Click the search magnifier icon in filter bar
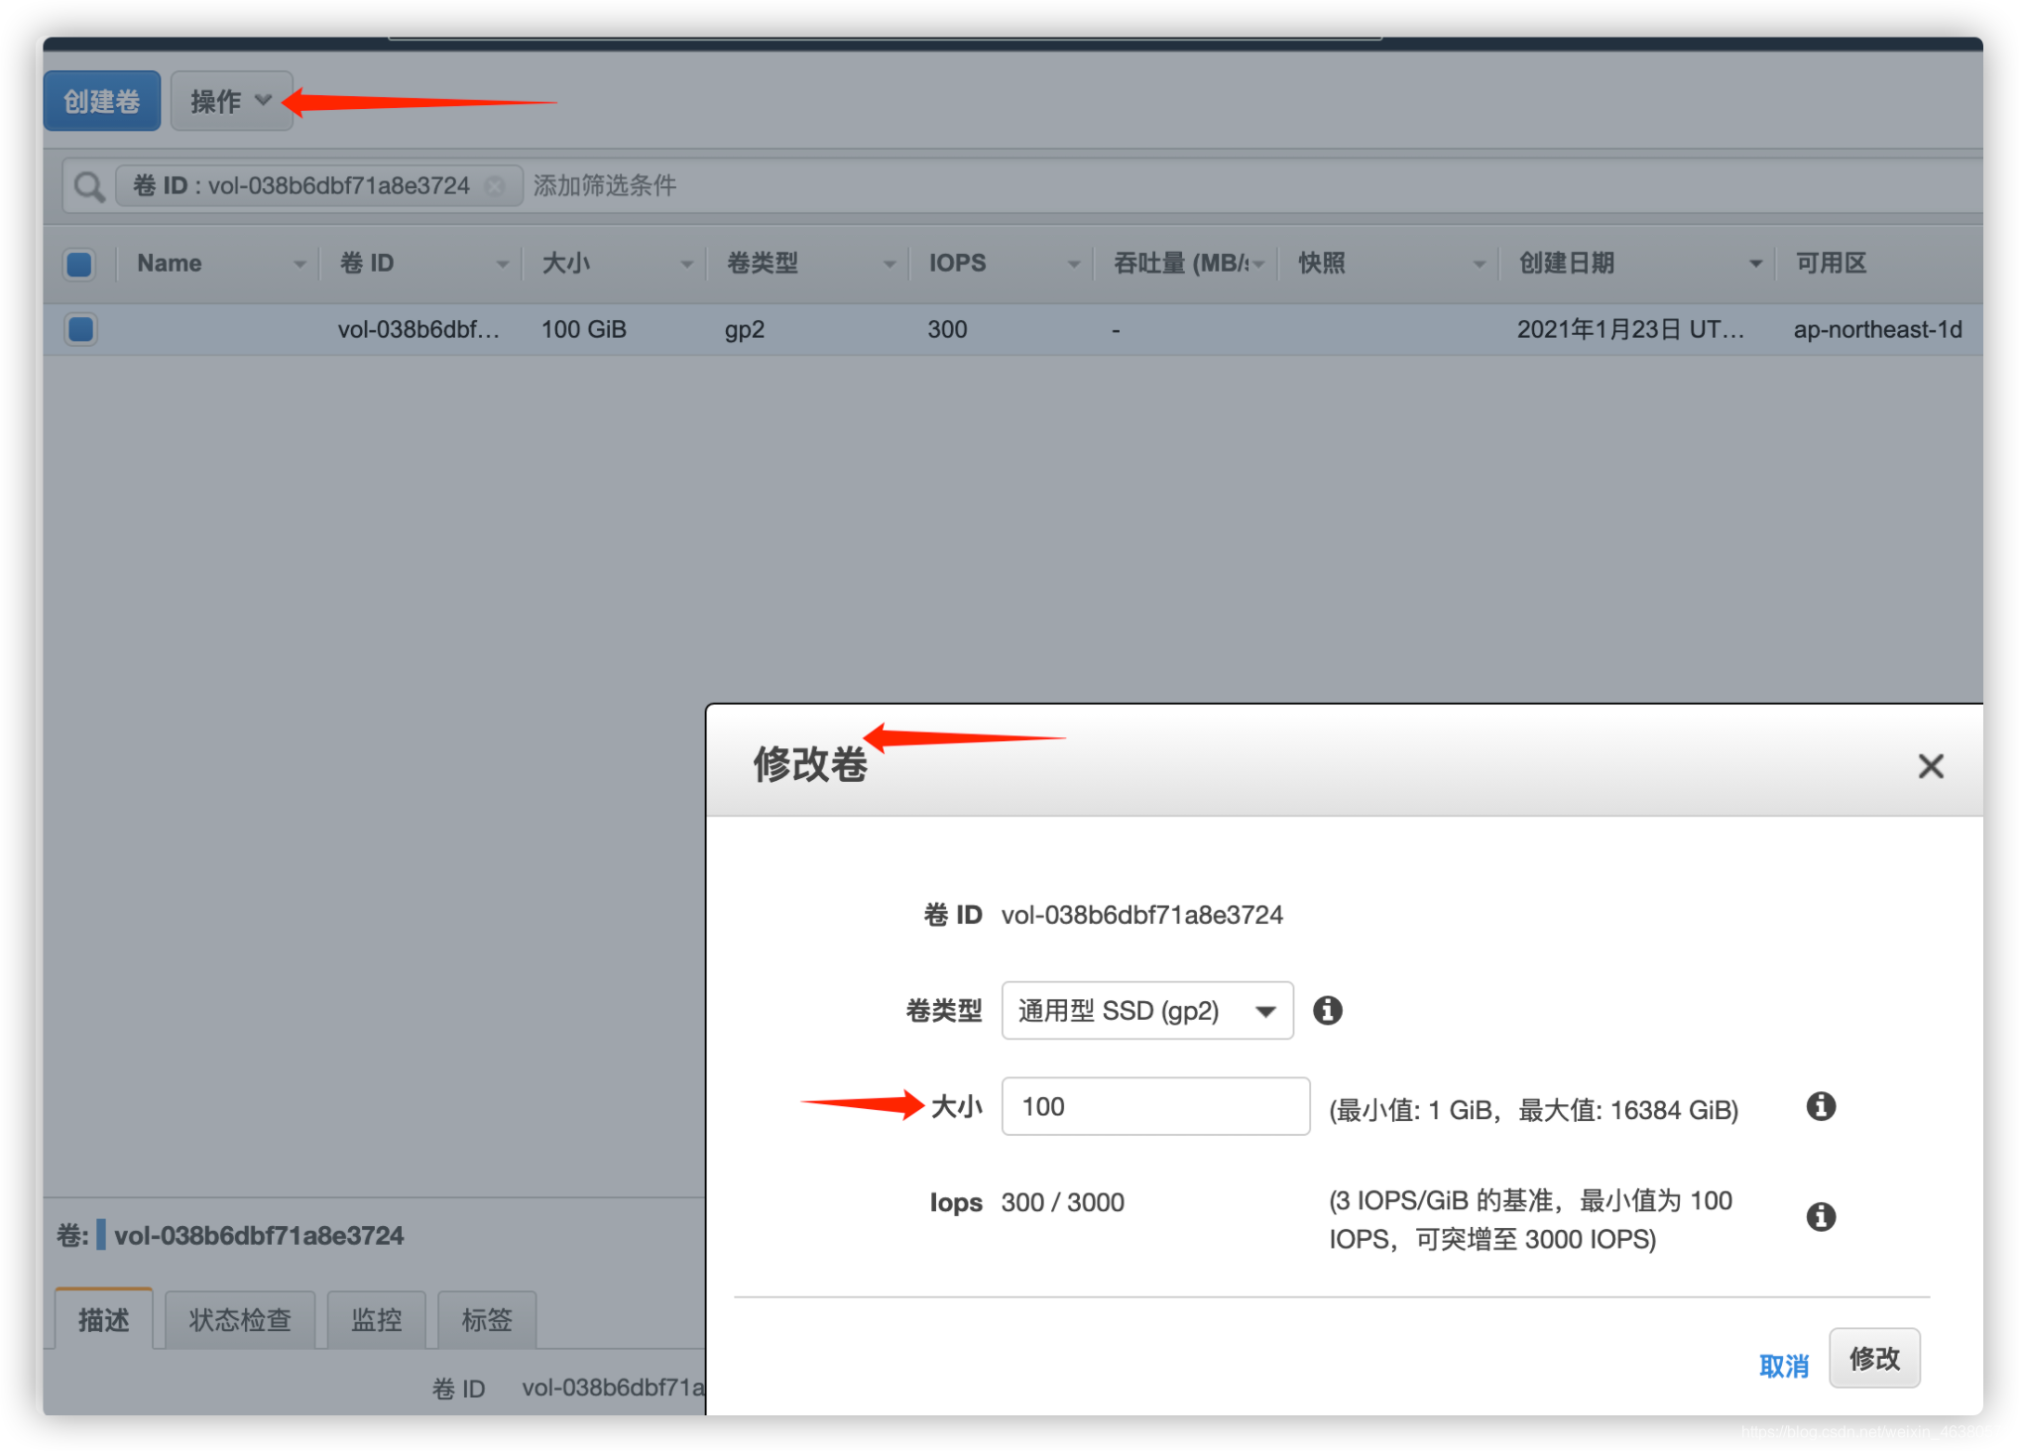Screen dimensions: 2019x1451 tap(89, 186)
